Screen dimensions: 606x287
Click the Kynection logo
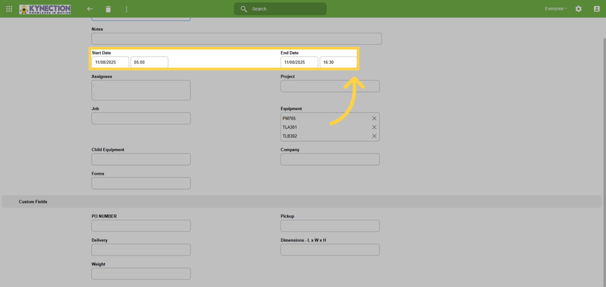[45, 9]
